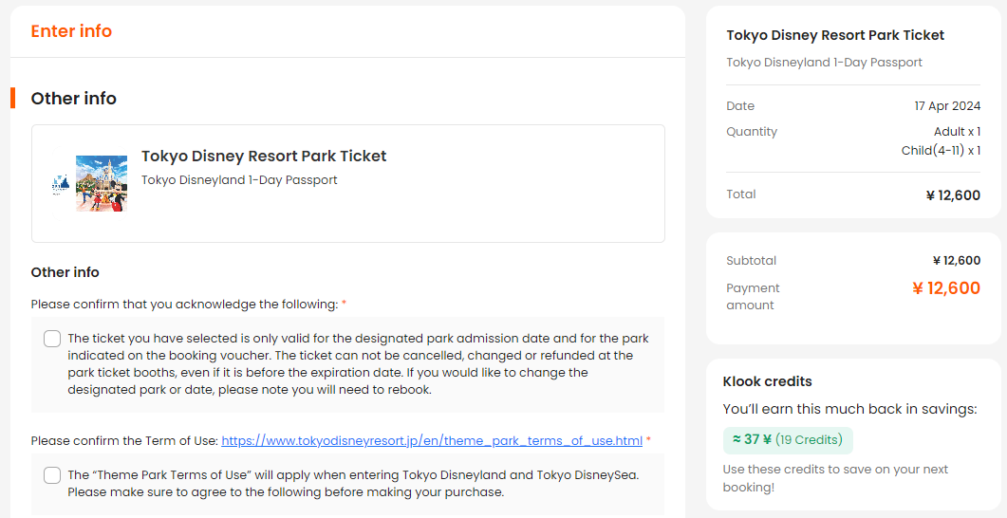1007x518 pixels.
Task: Click the small blue Disney logo icon
Action: pos(61,185)
